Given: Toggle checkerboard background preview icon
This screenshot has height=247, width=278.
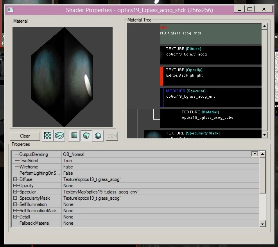Looking at the screenshot, I should [x=48, y=136].
